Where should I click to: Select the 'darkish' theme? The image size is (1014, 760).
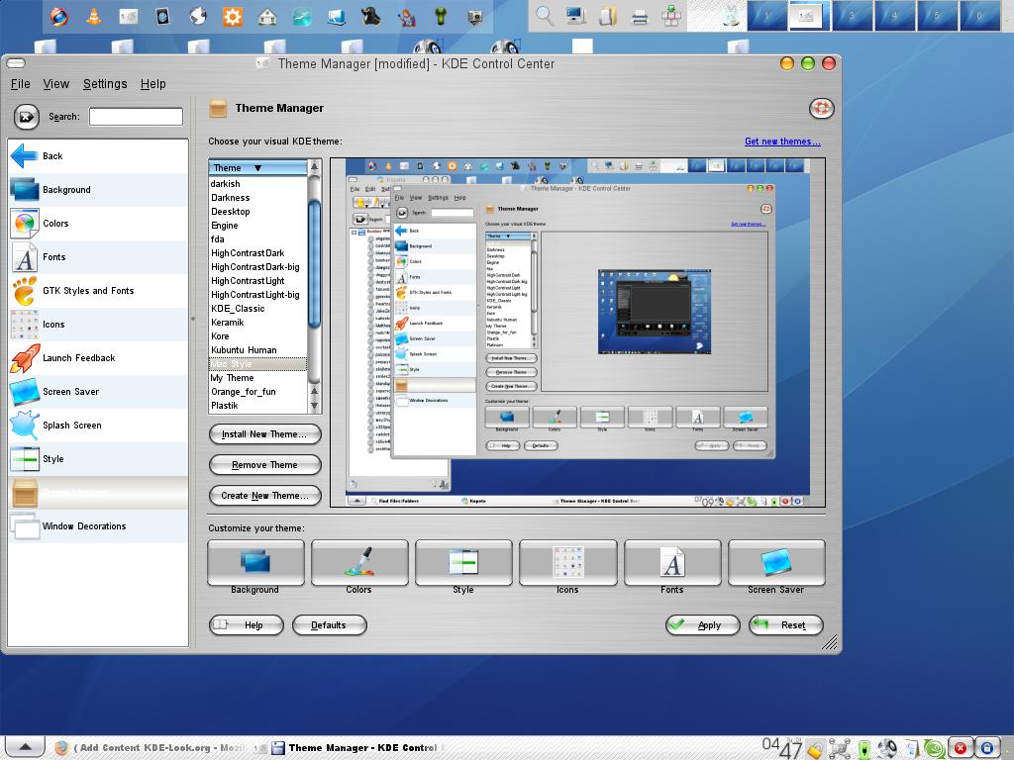click(x=257, y=184)
